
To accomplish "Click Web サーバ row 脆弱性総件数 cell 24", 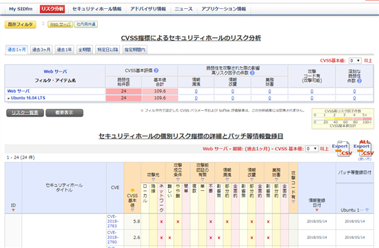I will (123, 91).
